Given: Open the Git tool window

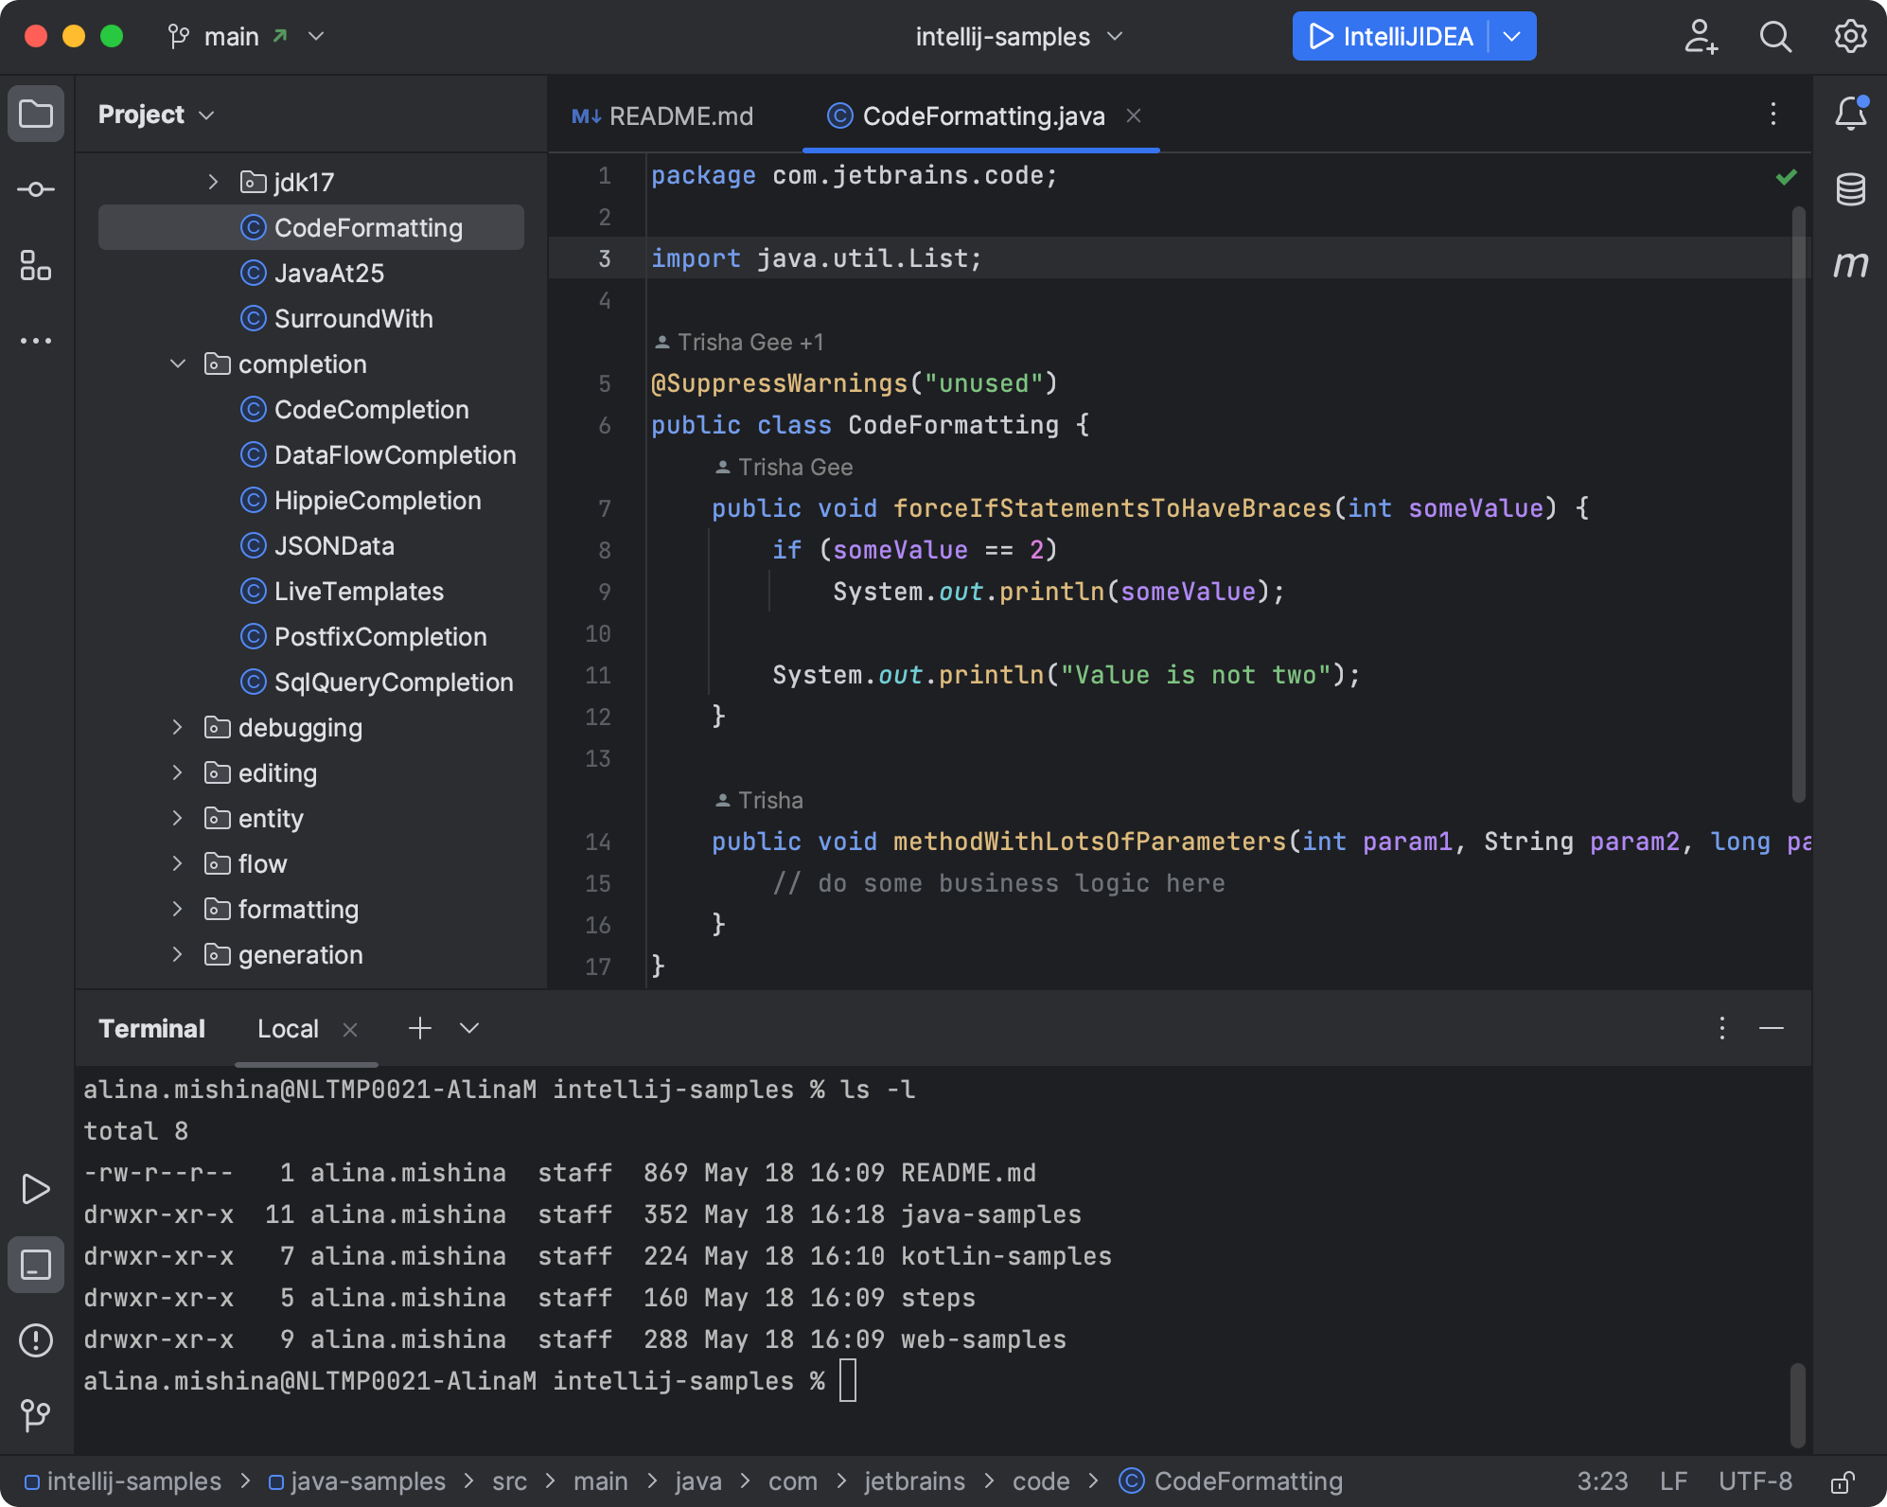Looking at the screenshot, I should tap(36, 1416).
